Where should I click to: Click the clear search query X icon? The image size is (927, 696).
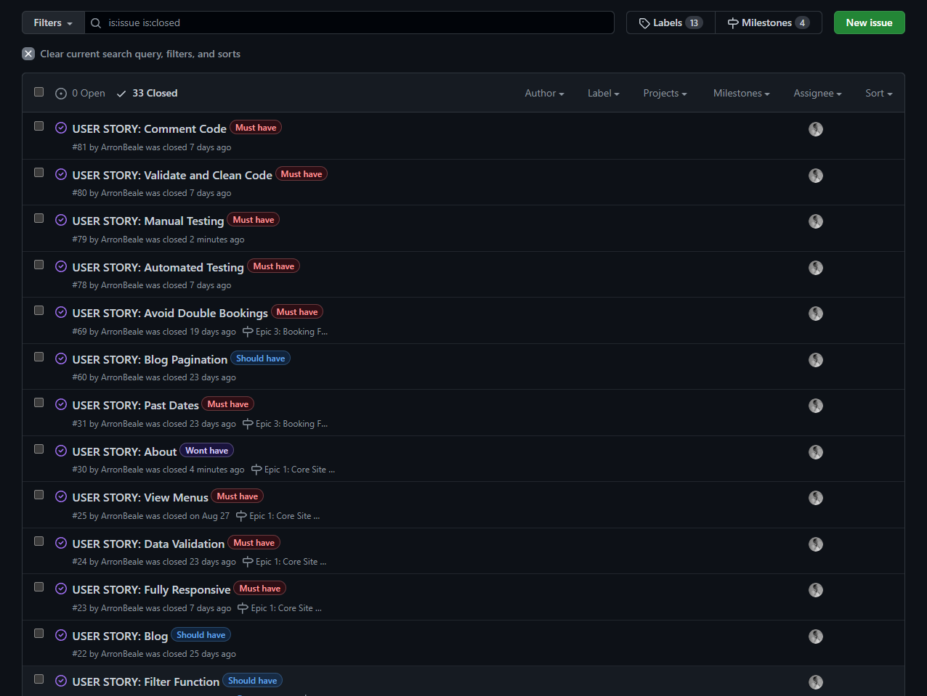tap(28, 54)
